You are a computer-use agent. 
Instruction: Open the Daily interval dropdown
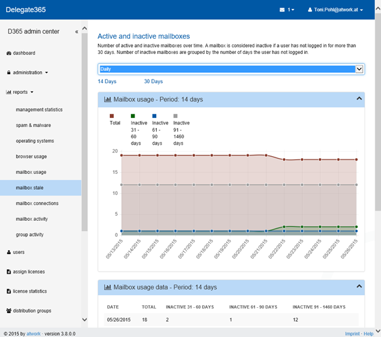coord(231,69)
